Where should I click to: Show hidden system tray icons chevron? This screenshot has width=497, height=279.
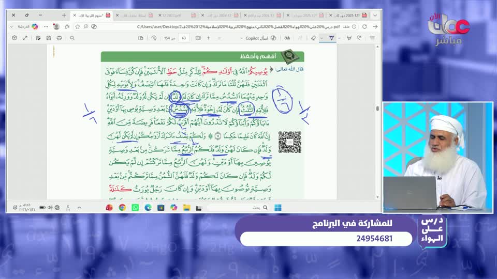[79, 208]
